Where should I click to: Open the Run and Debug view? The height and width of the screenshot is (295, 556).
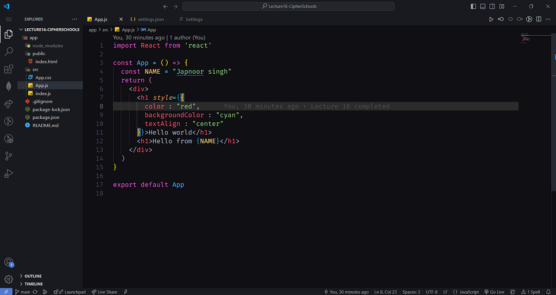click(8, 173)
